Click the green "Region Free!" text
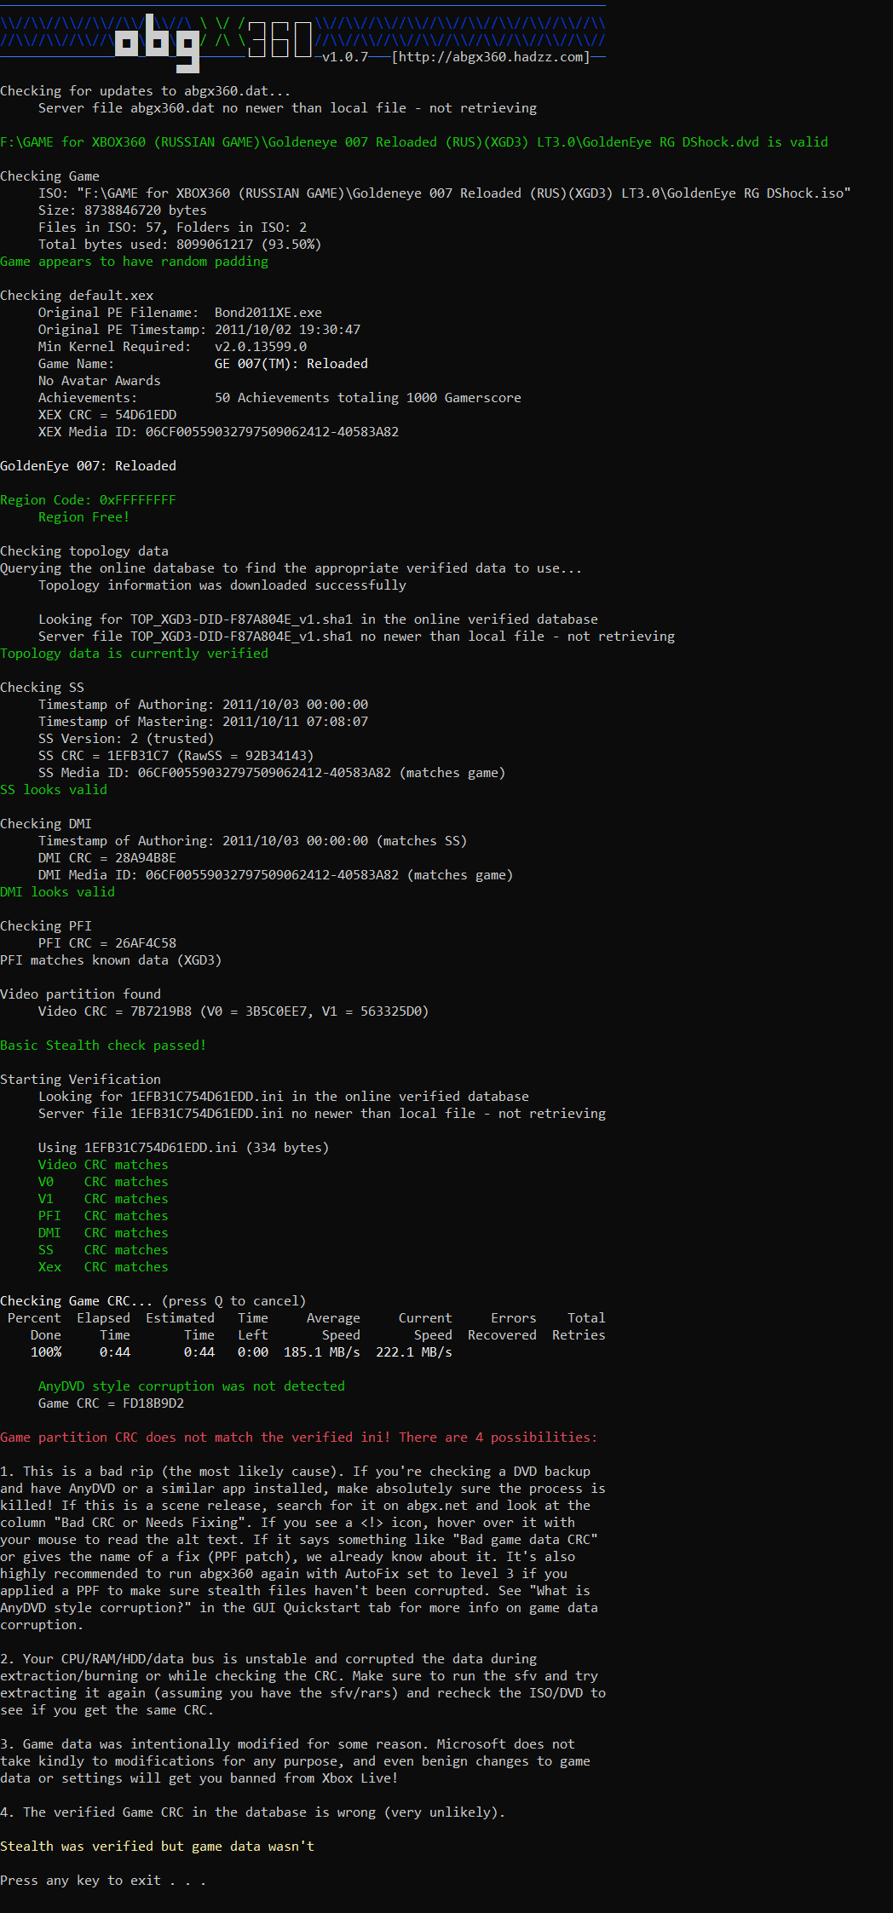Screen dimensions: 893x1913 tap(84, 517)
